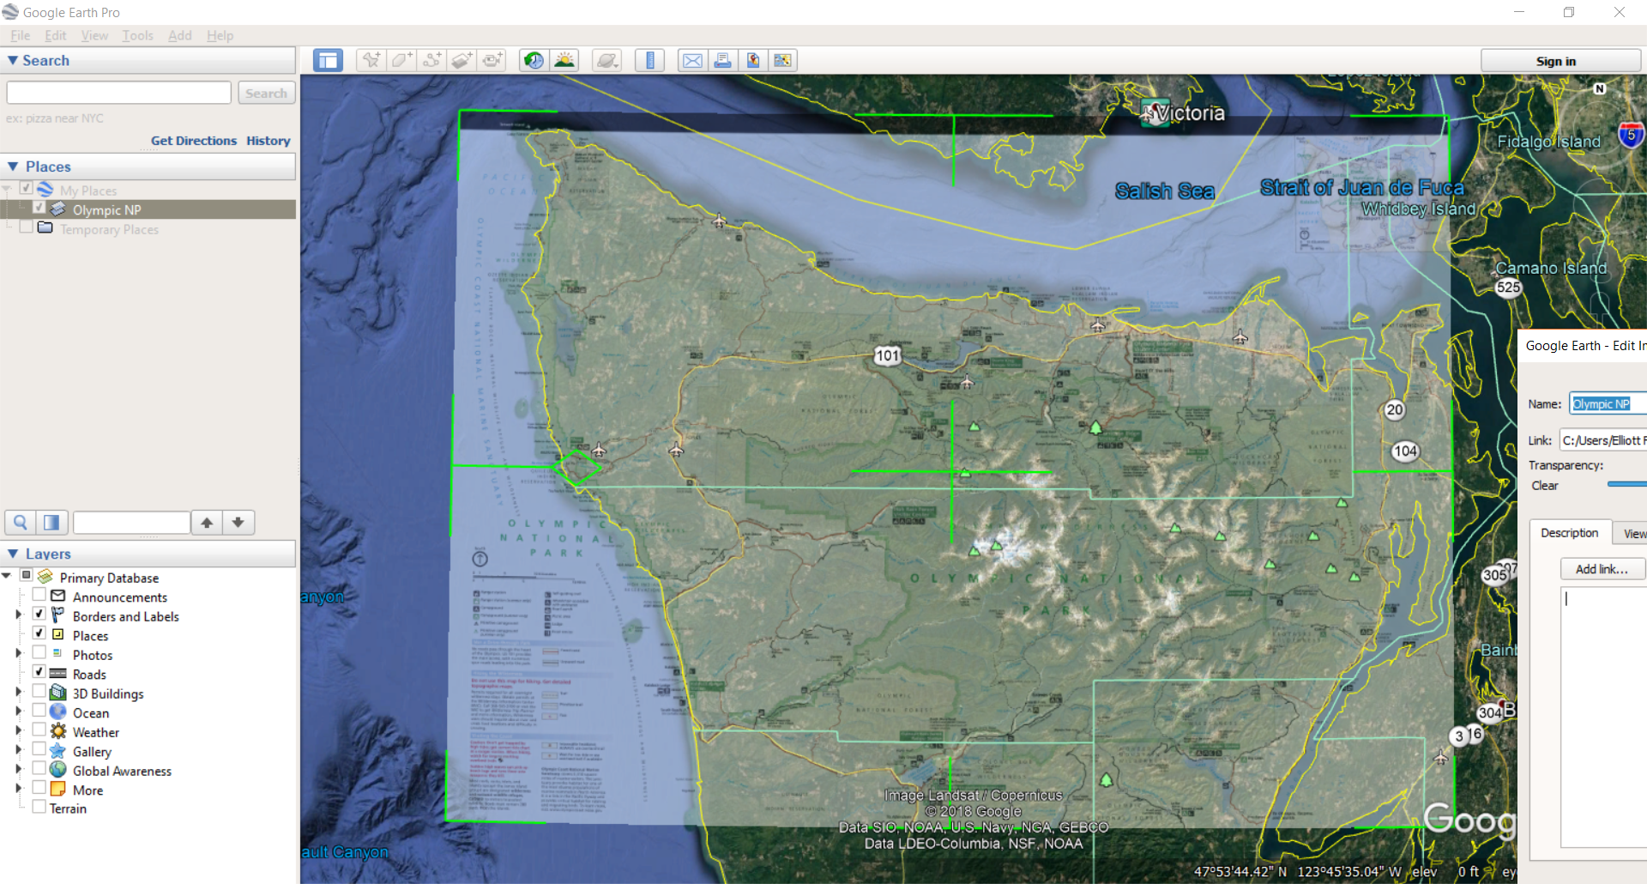
Task: Click the Email envelope icon
Action: pos(692,60)
